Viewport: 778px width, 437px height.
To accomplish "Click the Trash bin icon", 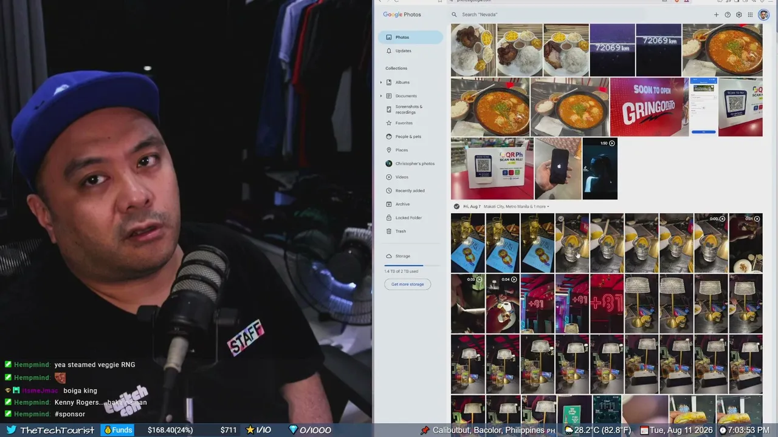I will click(x=389, y=231).
